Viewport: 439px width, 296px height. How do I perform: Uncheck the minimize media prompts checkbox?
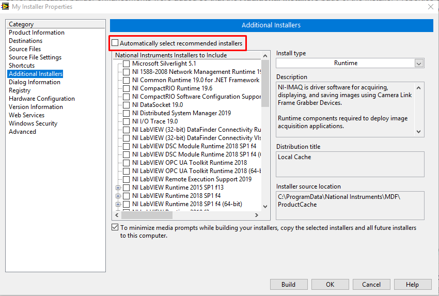pyautogui.click(x=115, y=227)
